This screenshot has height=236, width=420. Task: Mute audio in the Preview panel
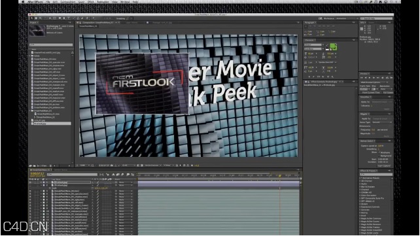383,78
